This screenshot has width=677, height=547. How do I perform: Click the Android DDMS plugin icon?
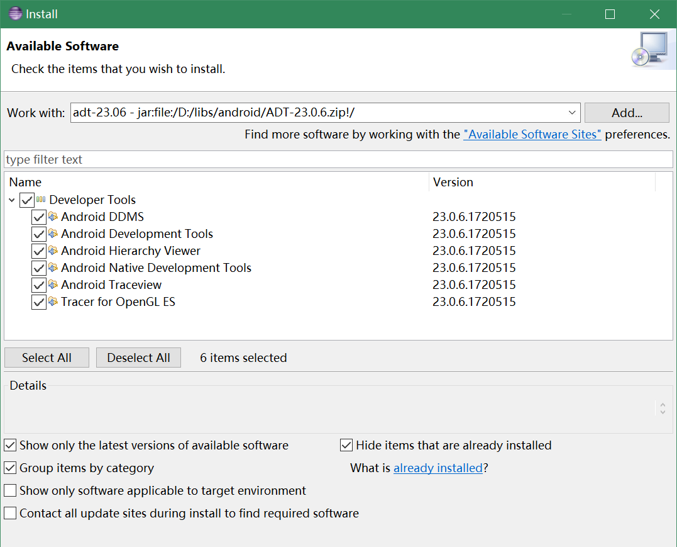[53, 217]
